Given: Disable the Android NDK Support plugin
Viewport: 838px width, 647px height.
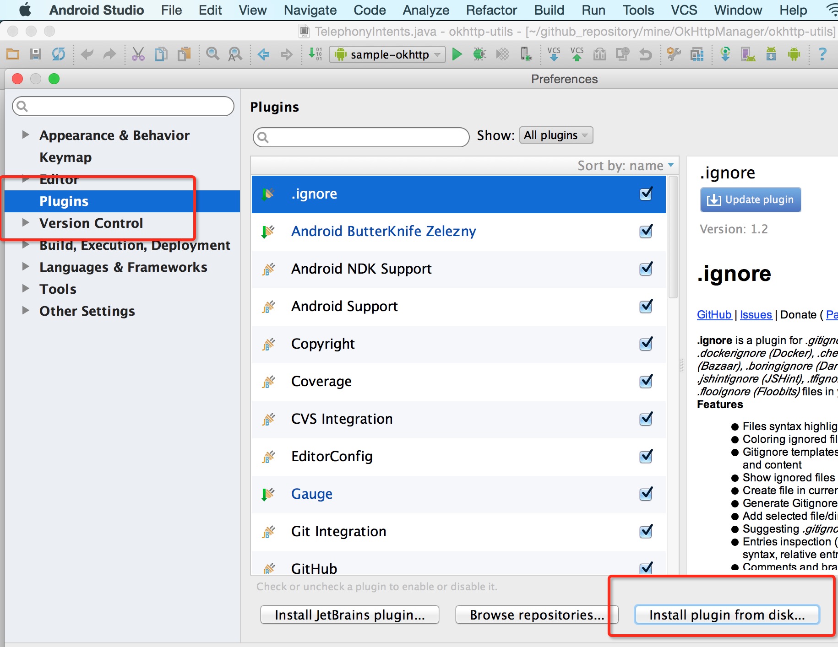Looking at the screenshot, I should point(646,269).
